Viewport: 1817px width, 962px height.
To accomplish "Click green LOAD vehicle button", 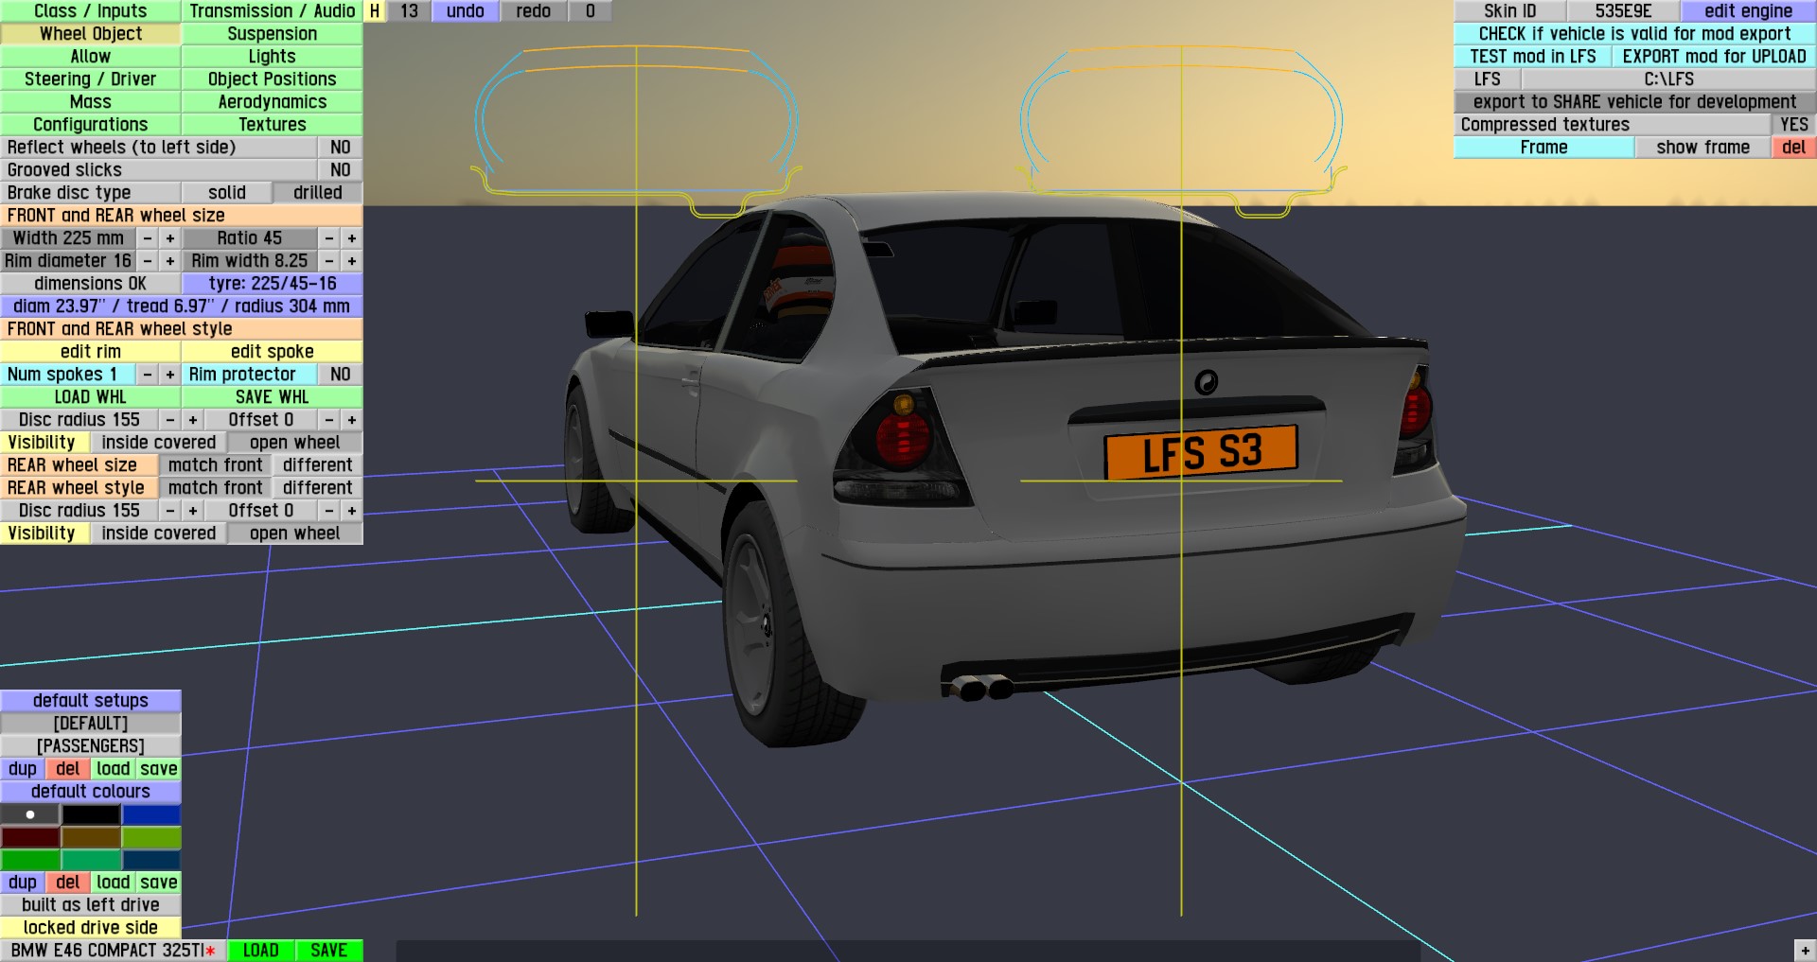I will click(261, 951).
